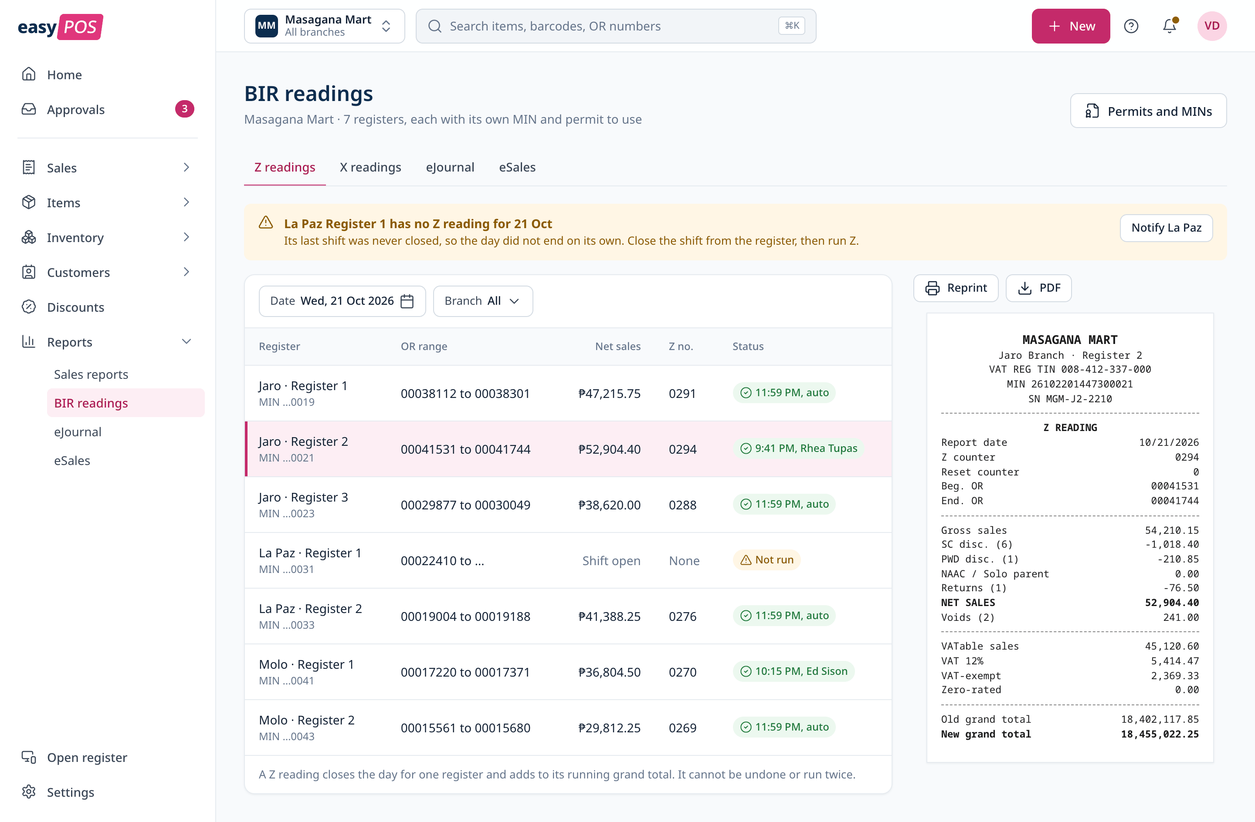The height and width of the screenshot is (822, 1255).
Task: Open the calendar icon in Date filter
Action: [x=407, y=301]
